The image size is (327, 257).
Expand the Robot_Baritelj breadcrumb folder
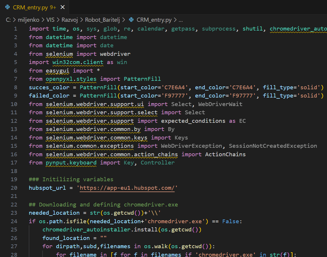coord(103,20)
